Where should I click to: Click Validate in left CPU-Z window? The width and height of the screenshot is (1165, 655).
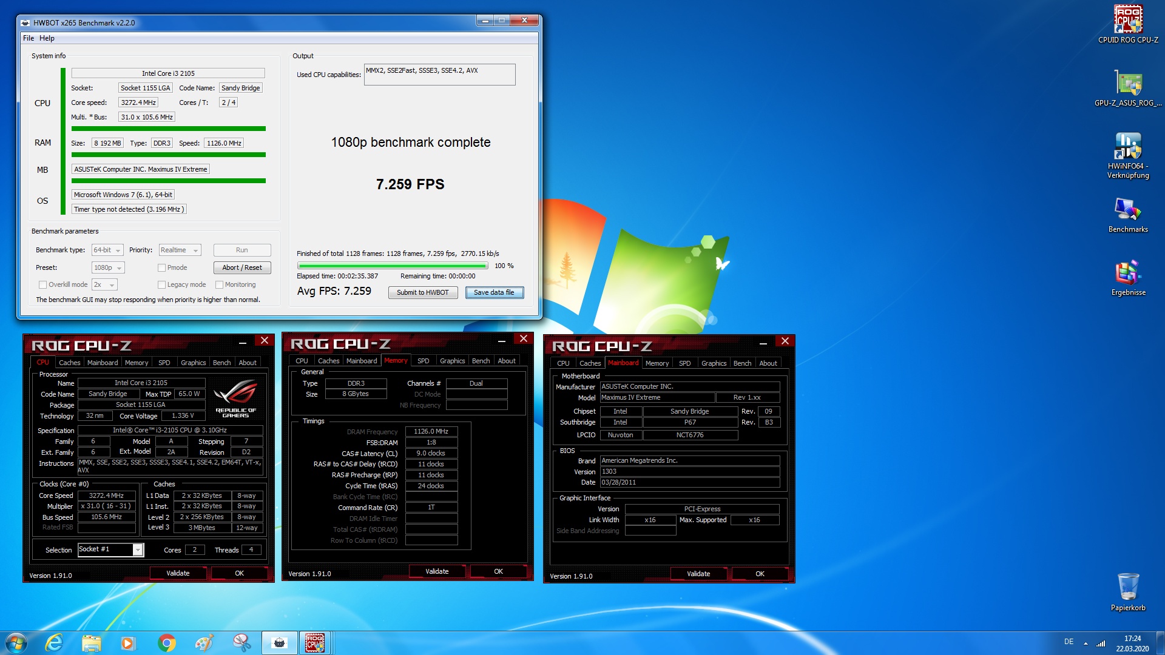(x=178, y=573)
